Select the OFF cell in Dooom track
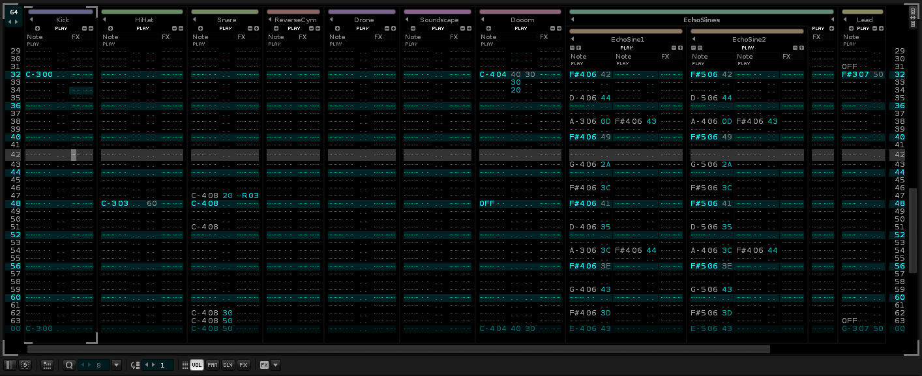 (x=488, y=204)
